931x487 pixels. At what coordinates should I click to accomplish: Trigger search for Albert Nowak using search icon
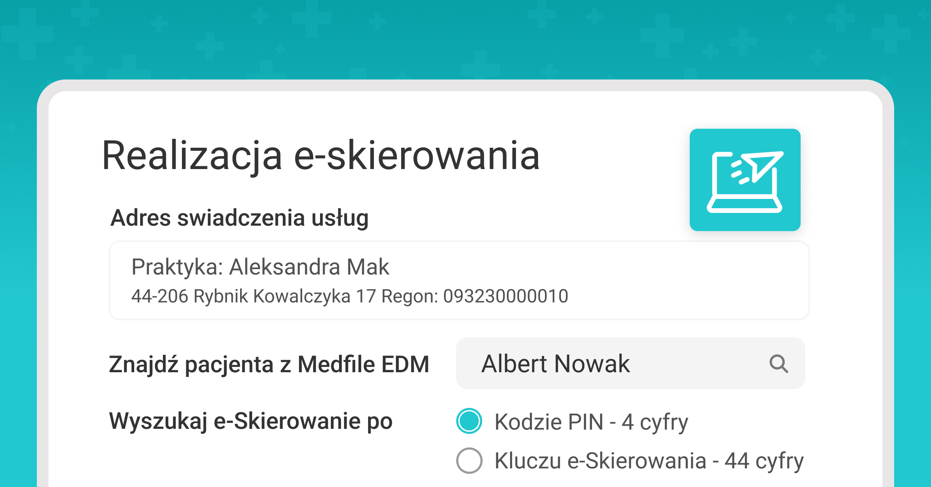779,364
